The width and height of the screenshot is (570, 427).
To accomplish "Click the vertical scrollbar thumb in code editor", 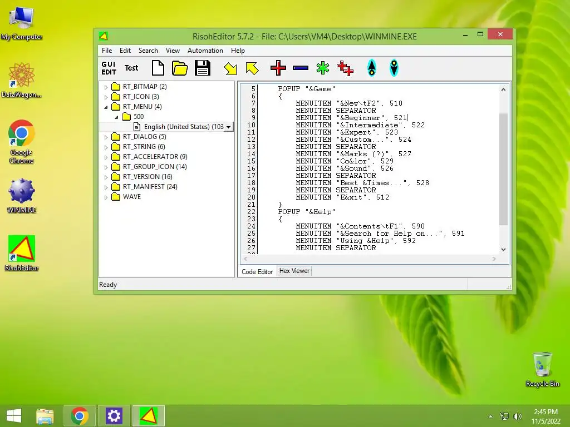I will 503,169.
